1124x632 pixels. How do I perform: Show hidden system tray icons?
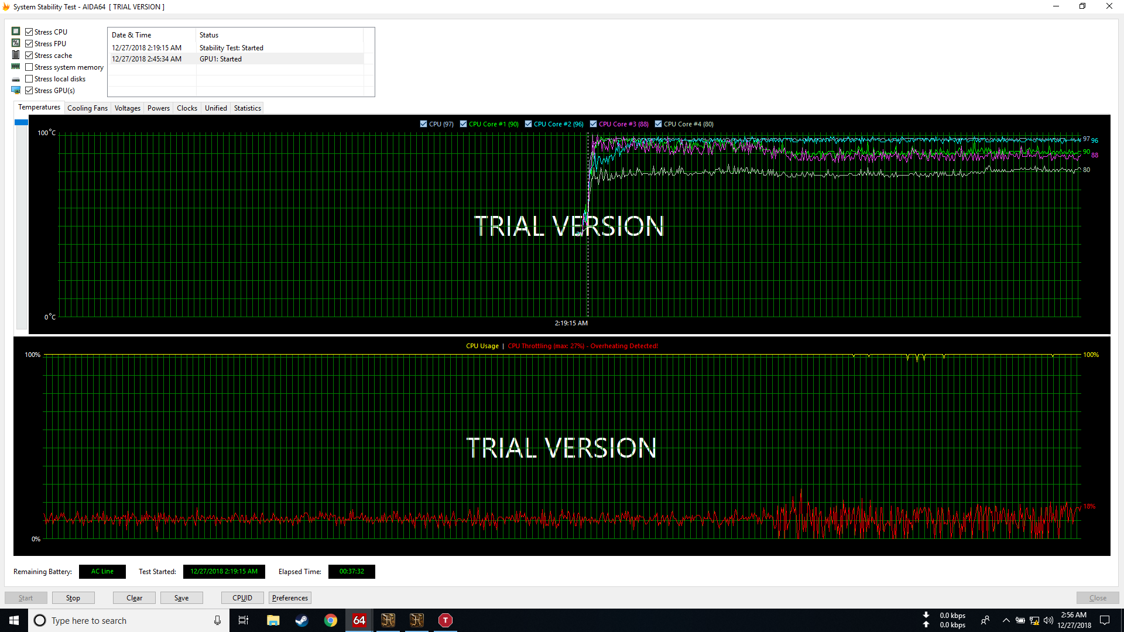(1006, 620)
